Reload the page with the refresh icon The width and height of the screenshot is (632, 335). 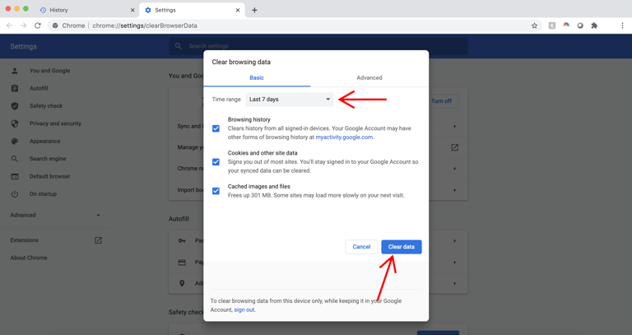click(38, 26)
